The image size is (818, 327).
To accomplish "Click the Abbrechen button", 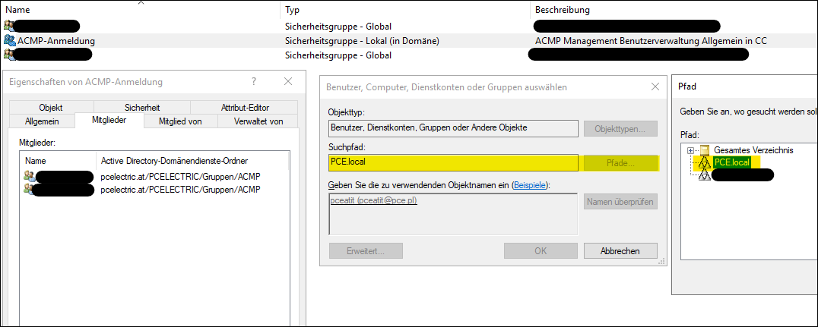I will pos(618,250).
